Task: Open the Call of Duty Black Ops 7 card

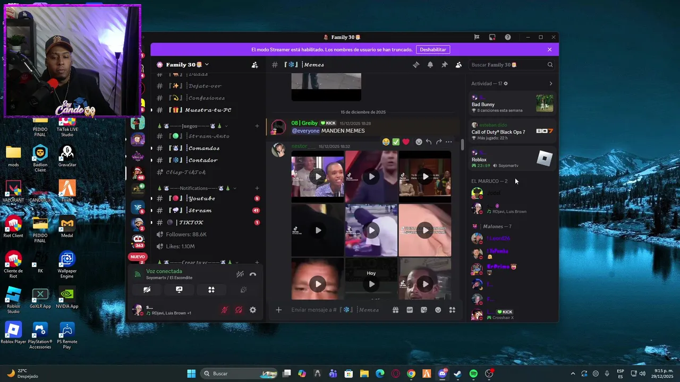Action: coord(512,132)
